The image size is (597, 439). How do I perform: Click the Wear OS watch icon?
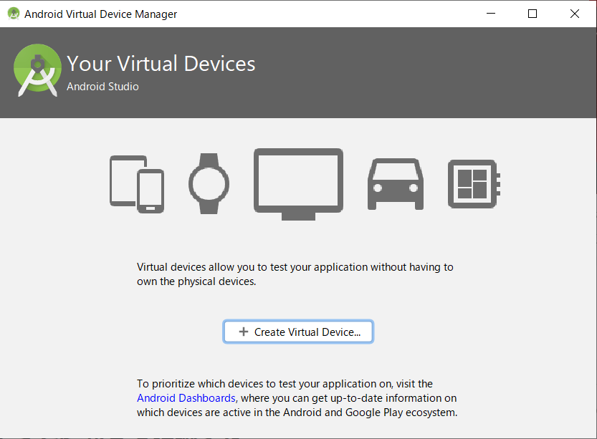click(209, 184)
